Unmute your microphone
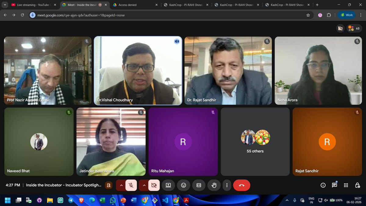This screenshot has height=206, width=366. 131,185
